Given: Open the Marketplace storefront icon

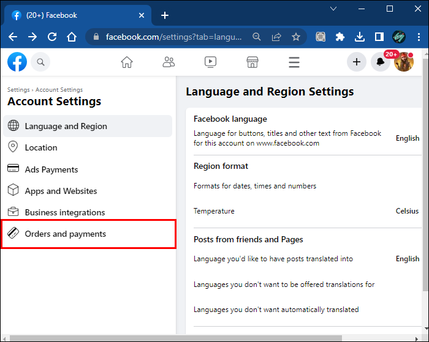Looking at the screenshot, I should tap(252, 62).
